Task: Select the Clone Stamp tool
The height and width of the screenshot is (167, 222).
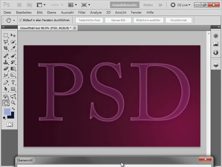Action: coord(6,62)
